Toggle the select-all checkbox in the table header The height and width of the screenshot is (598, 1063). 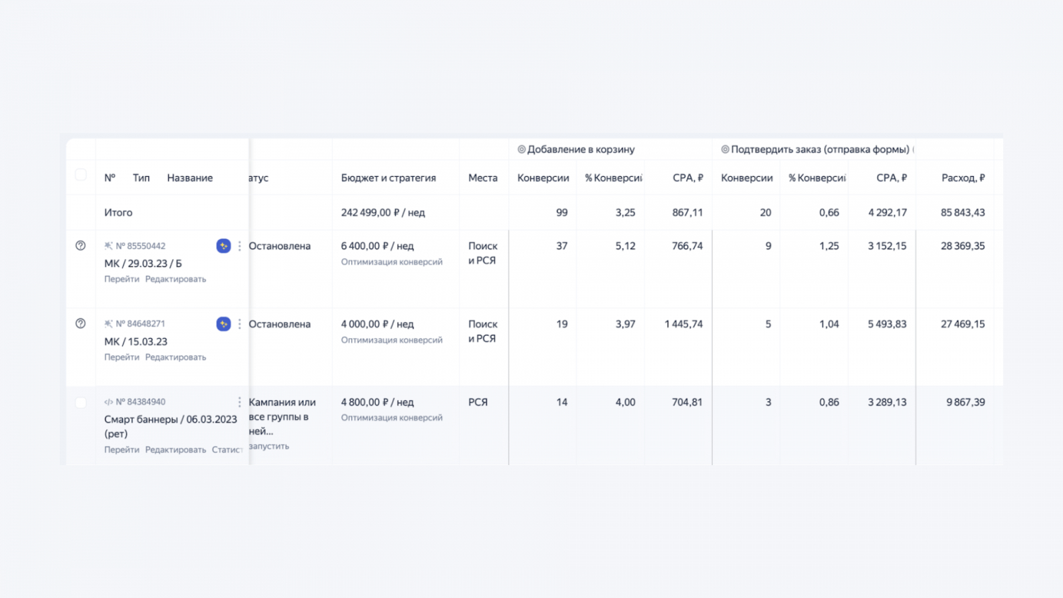tap(81, 175)
